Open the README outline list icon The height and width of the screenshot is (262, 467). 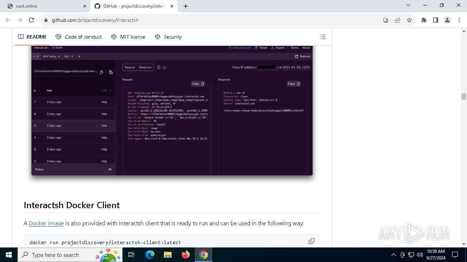point(323,37)
